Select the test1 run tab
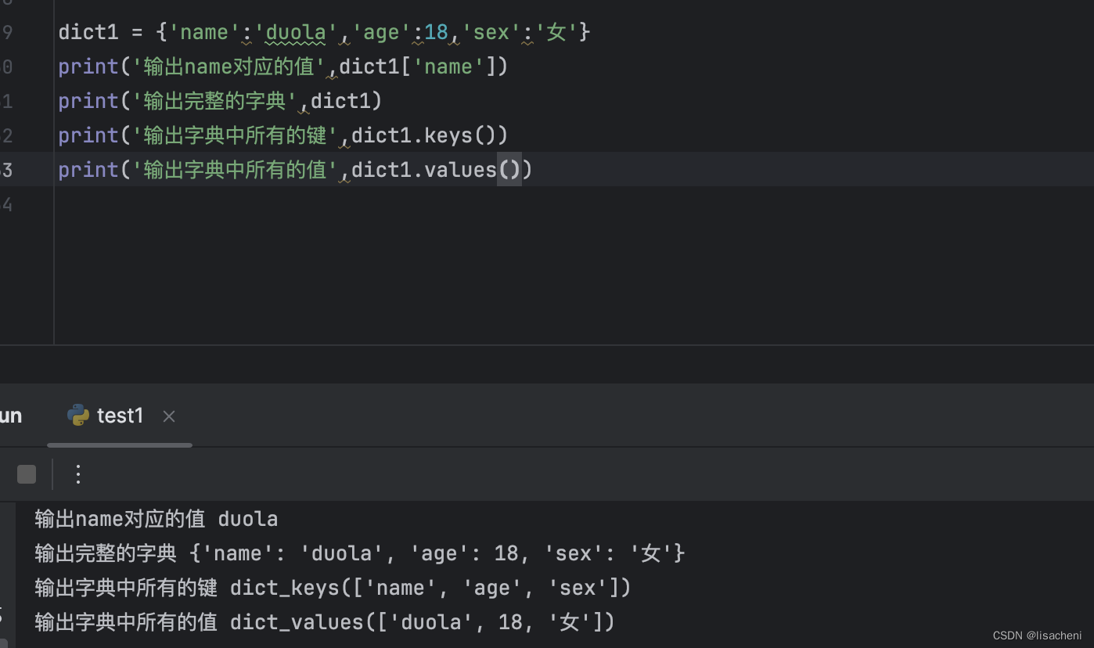This screenshot has width=1094, height=648. [120, 416]
